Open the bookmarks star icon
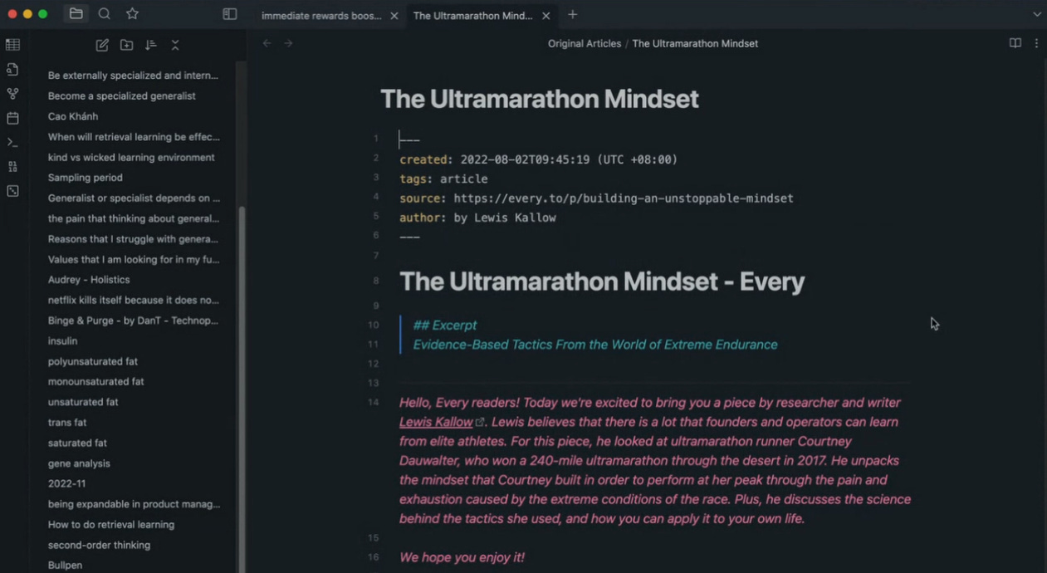1047x573 pixels. (132, 14)
